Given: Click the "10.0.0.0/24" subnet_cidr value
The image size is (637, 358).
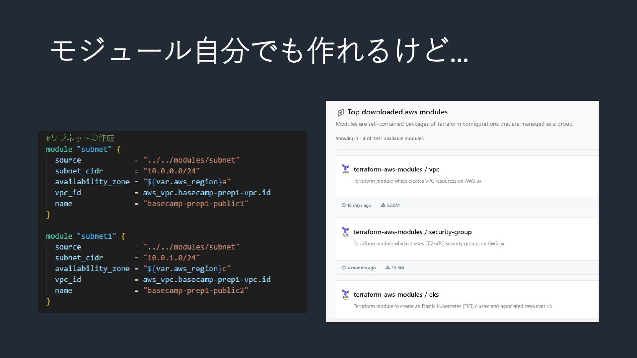Looking at the screenshot, I should coord(172,171).
